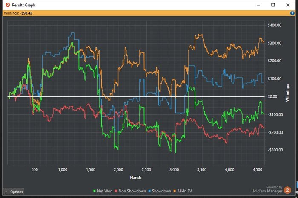Toggle the Non Showdown legend entry
This screenshot has height=198, width=298.
tap(130, 191)
